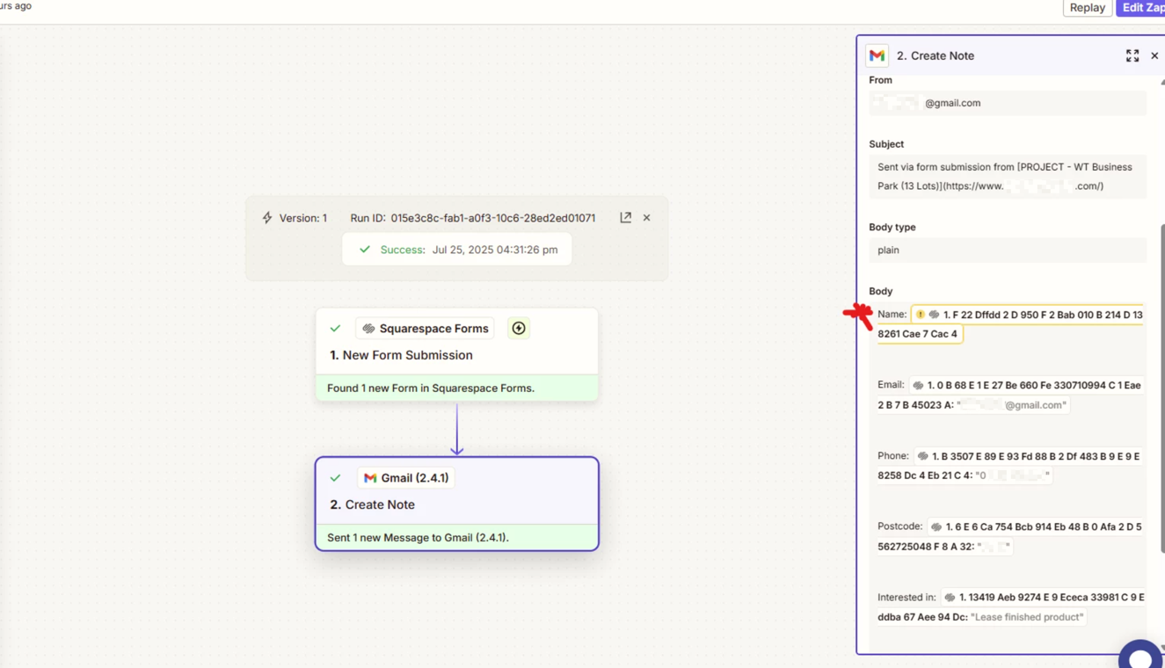The image size is (1165, 668).
Task: Click the lightning bolt version icon
Action: click(267, 217)
